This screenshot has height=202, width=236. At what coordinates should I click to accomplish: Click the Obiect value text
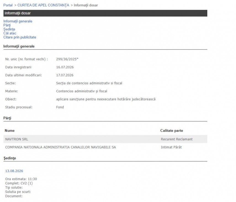pyautogui.click(x=106, y=99)
